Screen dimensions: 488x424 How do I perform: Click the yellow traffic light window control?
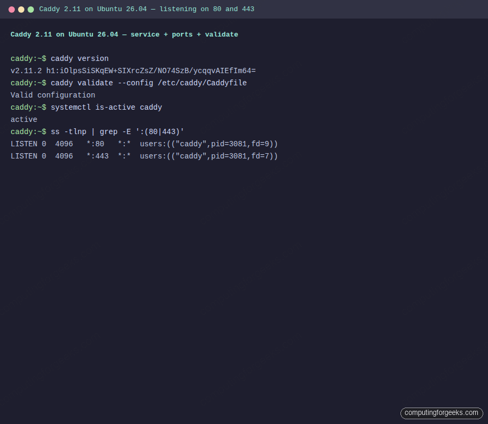click(x=21, y=9)
